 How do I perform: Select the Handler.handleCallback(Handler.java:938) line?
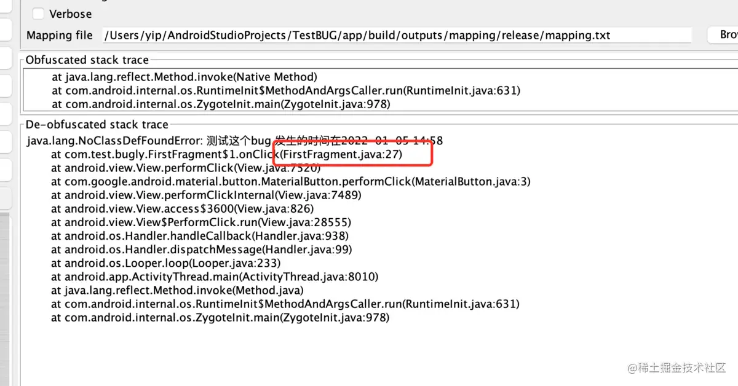pos(200,235)
